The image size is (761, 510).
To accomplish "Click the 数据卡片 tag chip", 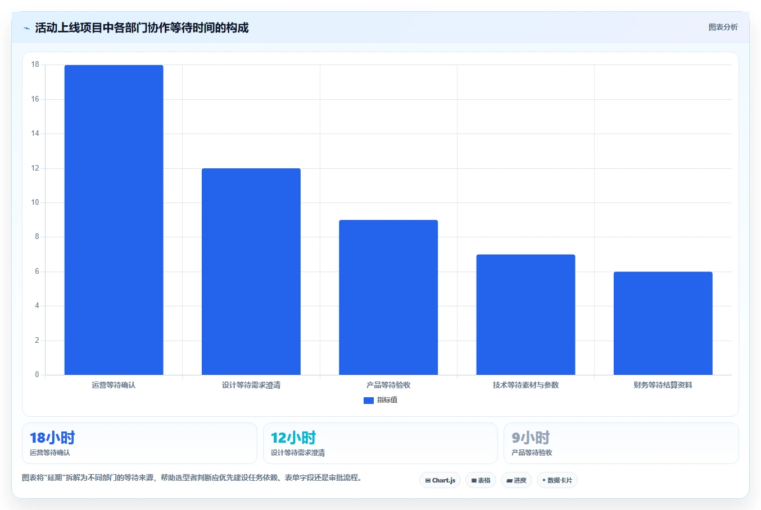I will click(x=557, y=480).
